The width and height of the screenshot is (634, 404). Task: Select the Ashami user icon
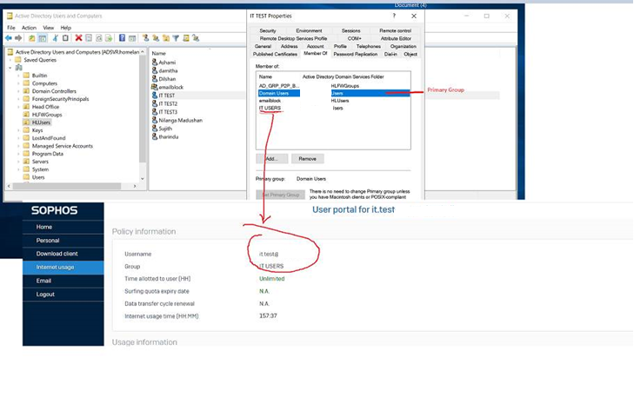tap(155, 63)
